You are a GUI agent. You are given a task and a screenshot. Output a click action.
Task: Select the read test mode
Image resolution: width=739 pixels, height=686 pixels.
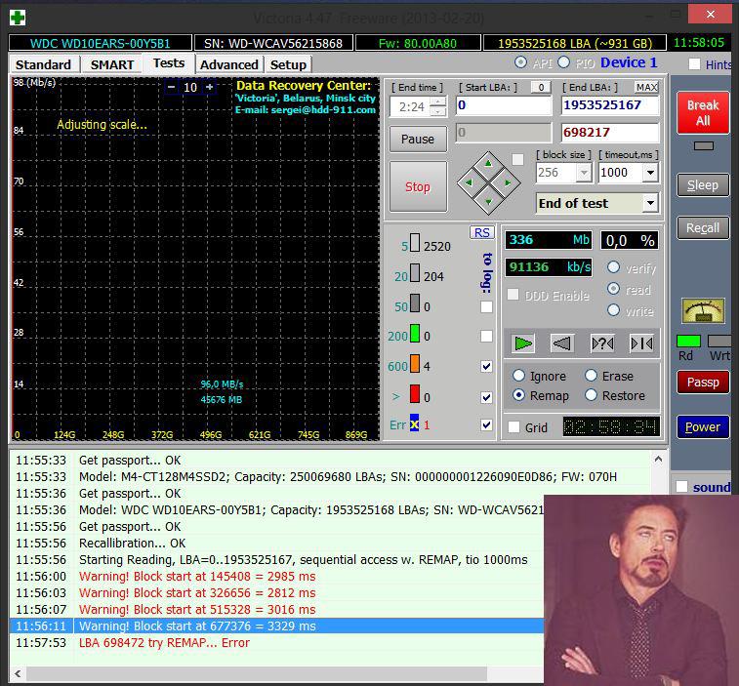[613, 288]
